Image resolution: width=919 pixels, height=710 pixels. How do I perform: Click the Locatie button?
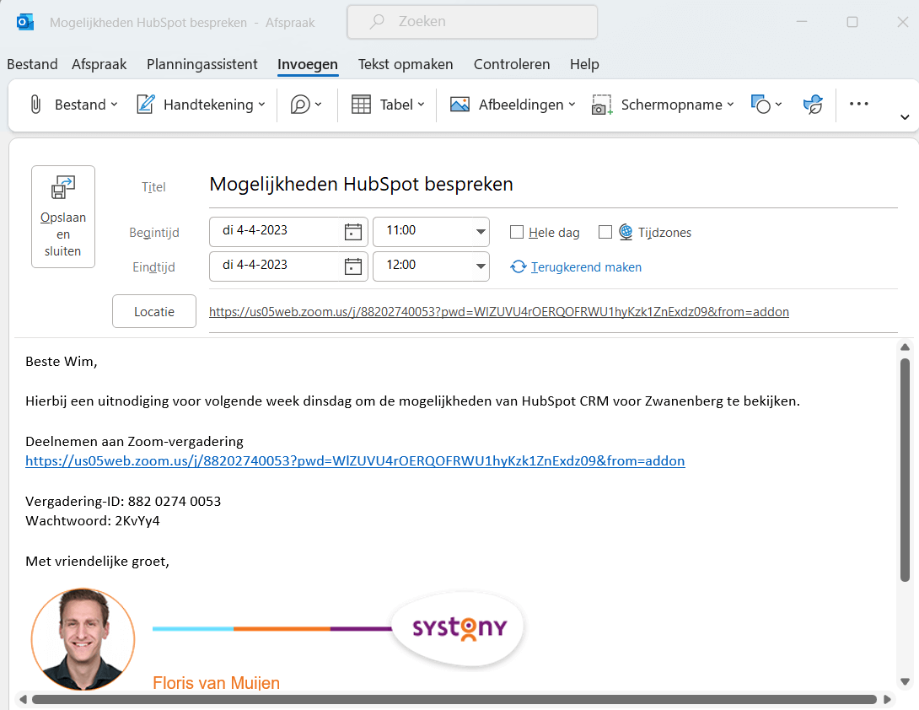click(x=154, y=311)
